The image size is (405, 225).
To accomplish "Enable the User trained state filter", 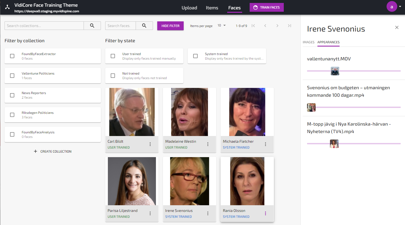I will [113, 56].
